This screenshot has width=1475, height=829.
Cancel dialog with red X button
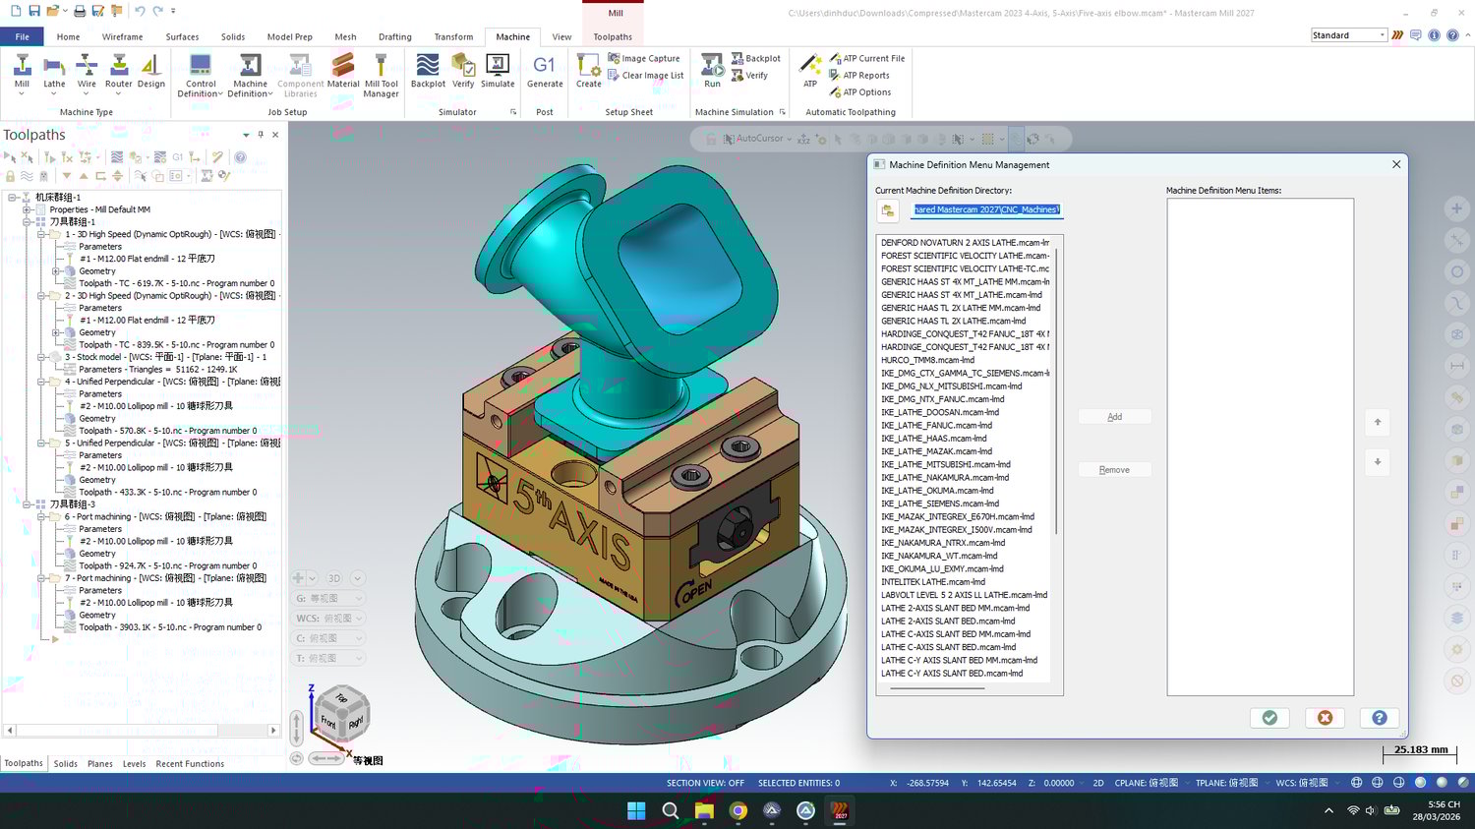pos(1325,718)
